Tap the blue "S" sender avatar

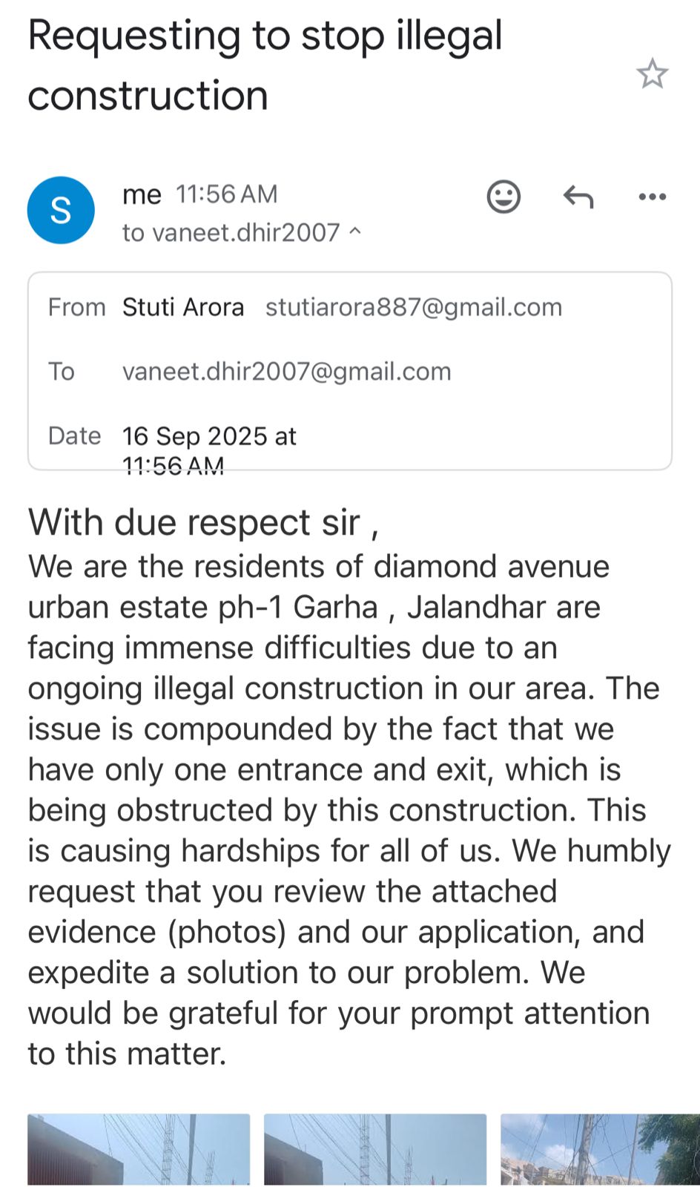tap(61, 211)
